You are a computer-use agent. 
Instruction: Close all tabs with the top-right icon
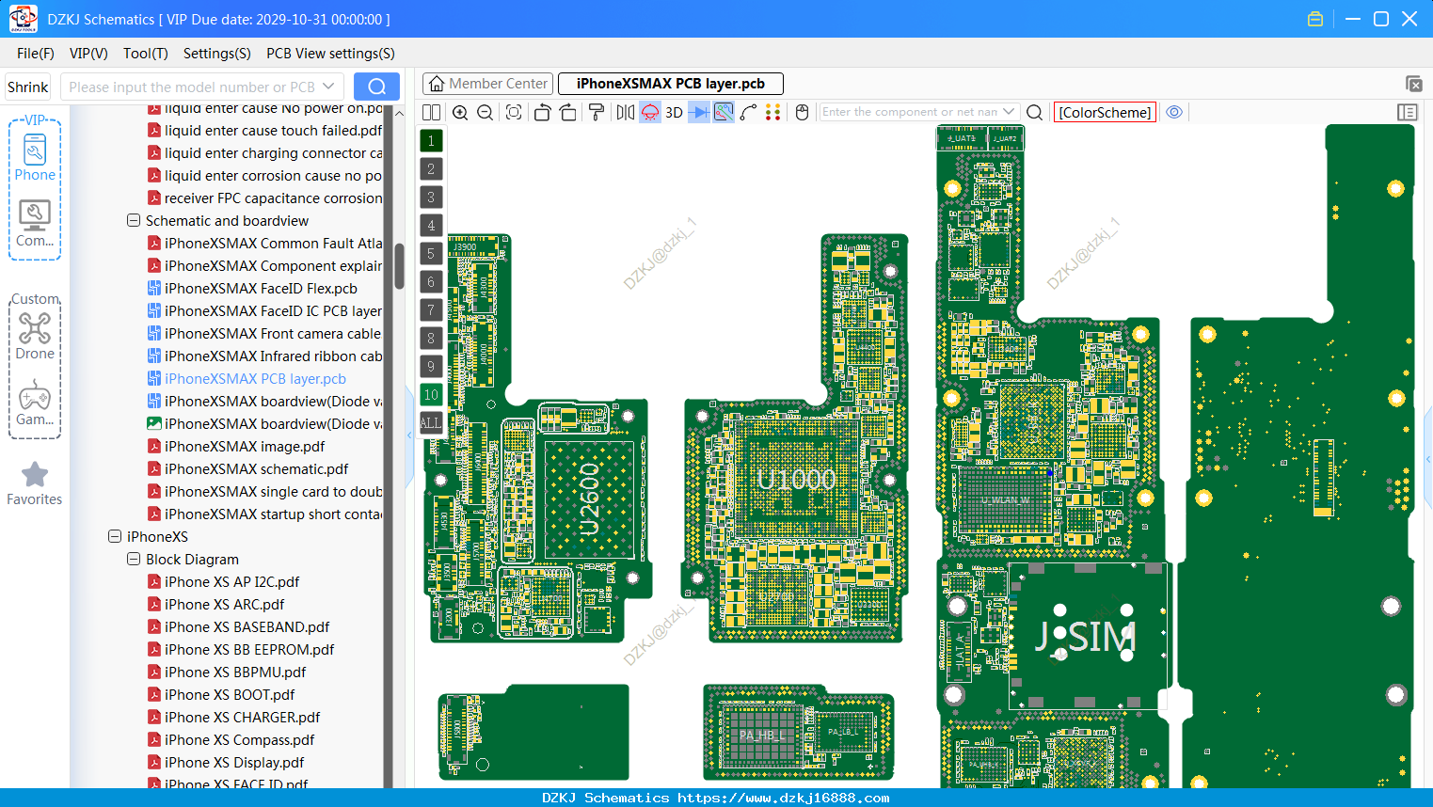click(x=1413, y=84)
